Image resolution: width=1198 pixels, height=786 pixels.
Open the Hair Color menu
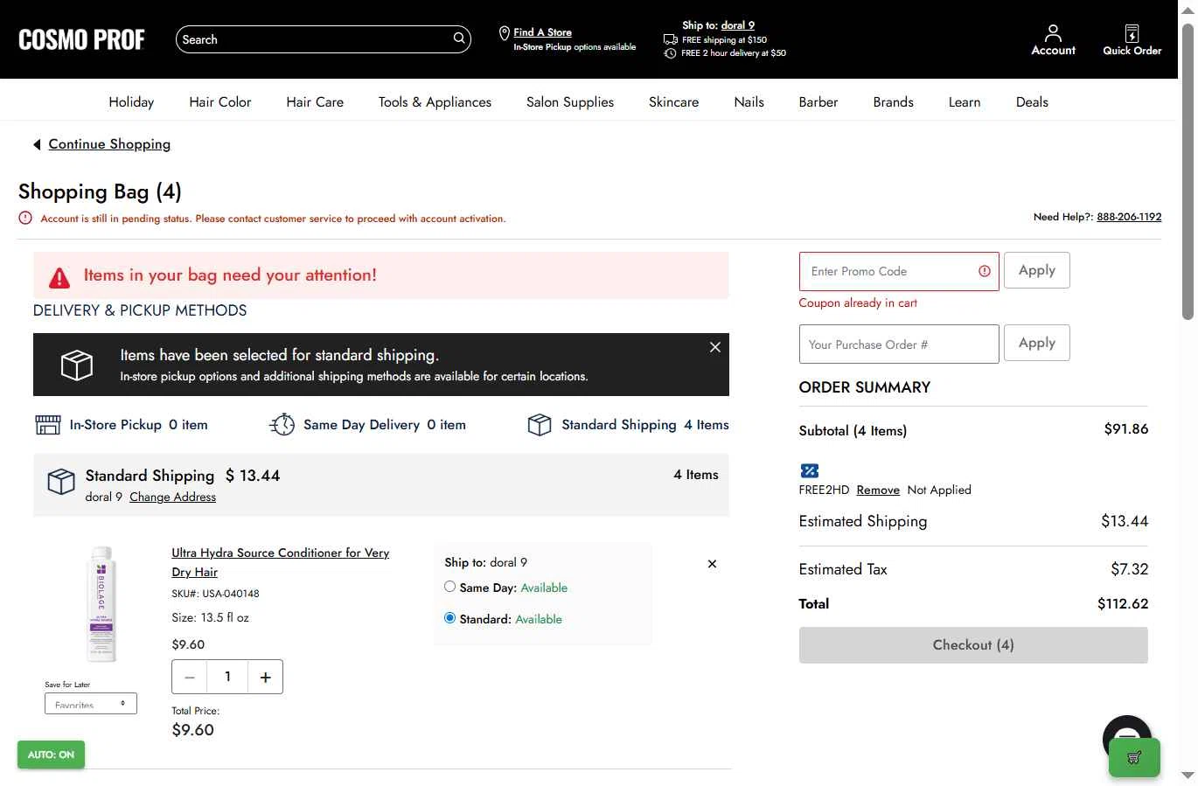tap(220, 102)
